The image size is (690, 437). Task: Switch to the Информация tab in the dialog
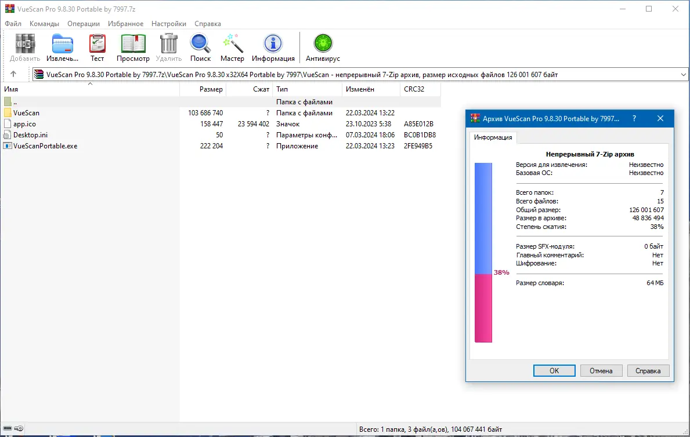point(493,137)
